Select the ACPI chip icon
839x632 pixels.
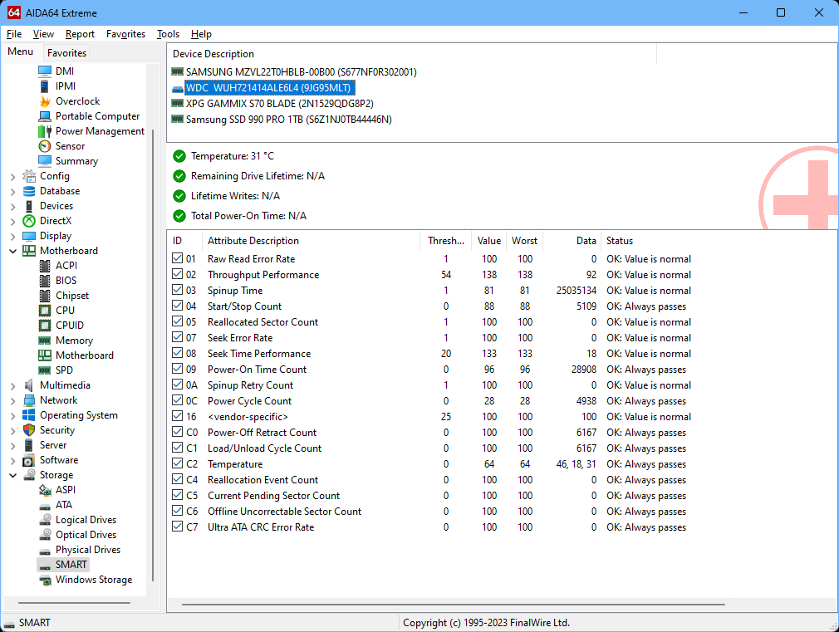(45, 266)
